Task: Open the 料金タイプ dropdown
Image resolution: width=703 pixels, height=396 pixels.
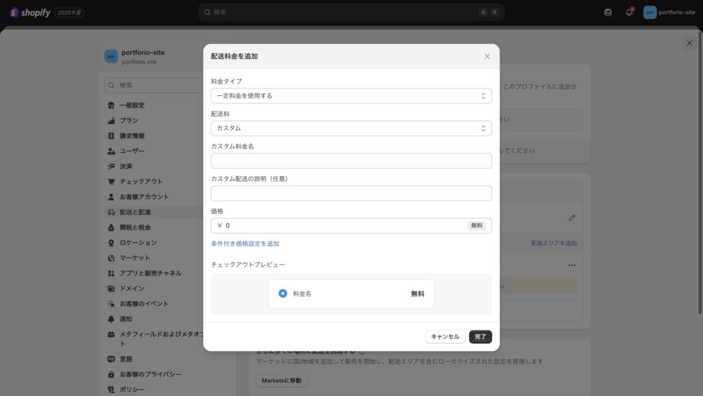Action: 351,96
